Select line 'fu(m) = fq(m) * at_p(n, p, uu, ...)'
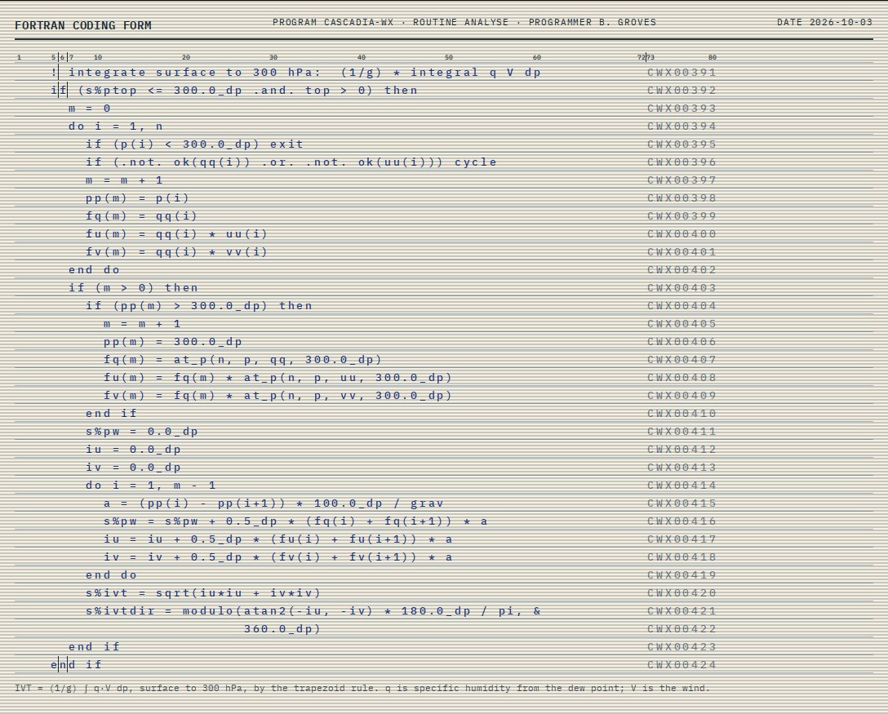Screen dimensions: 888x714 point(278,378)
